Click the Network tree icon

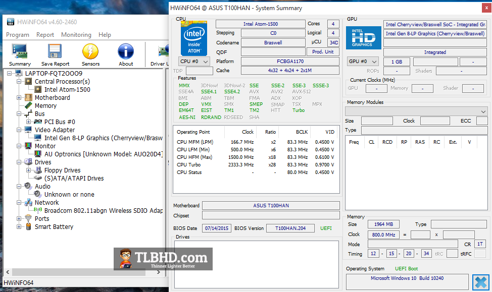[x=29, y=202]
